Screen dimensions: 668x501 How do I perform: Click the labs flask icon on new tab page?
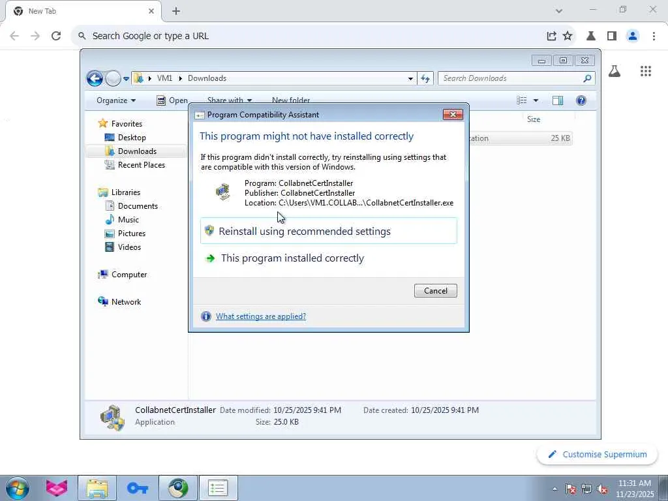click(615, 71)
